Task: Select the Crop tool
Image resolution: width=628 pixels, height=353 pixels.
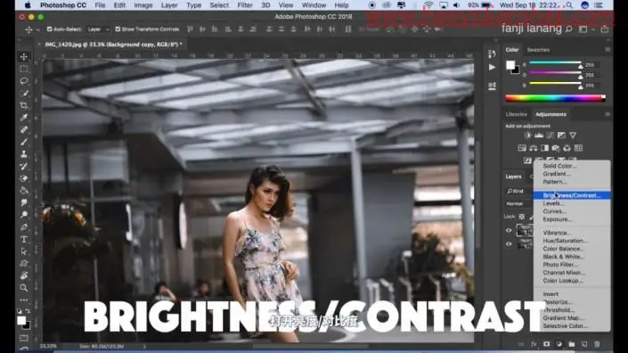Action: pyautogui.click(x=24, y=105)
